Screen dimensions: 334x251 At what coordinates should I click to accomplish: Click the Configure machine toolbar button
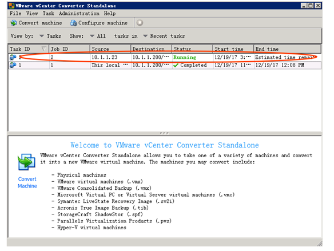tap(99, 23)
